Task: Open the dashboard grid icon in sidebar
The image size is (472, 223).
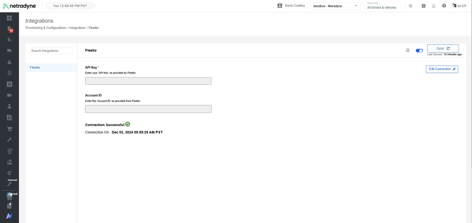Action: coord(9,18)
